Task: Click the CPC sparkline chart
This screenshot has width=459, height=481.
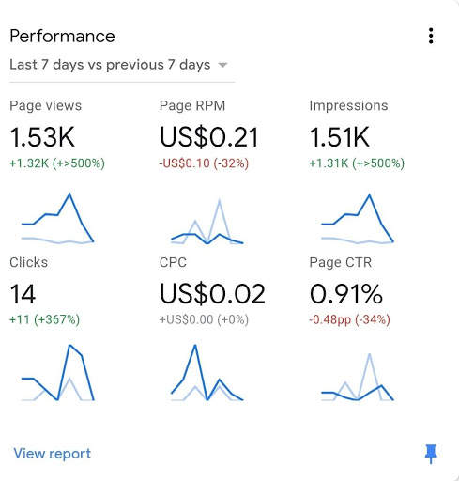Action: pyautogui.click(x=207, y=373)
